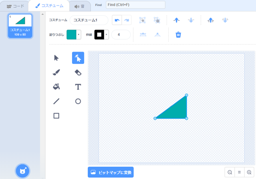Choose the Circle tool
This screenshot has width=256, height=179.
click(x=78, y=101)
